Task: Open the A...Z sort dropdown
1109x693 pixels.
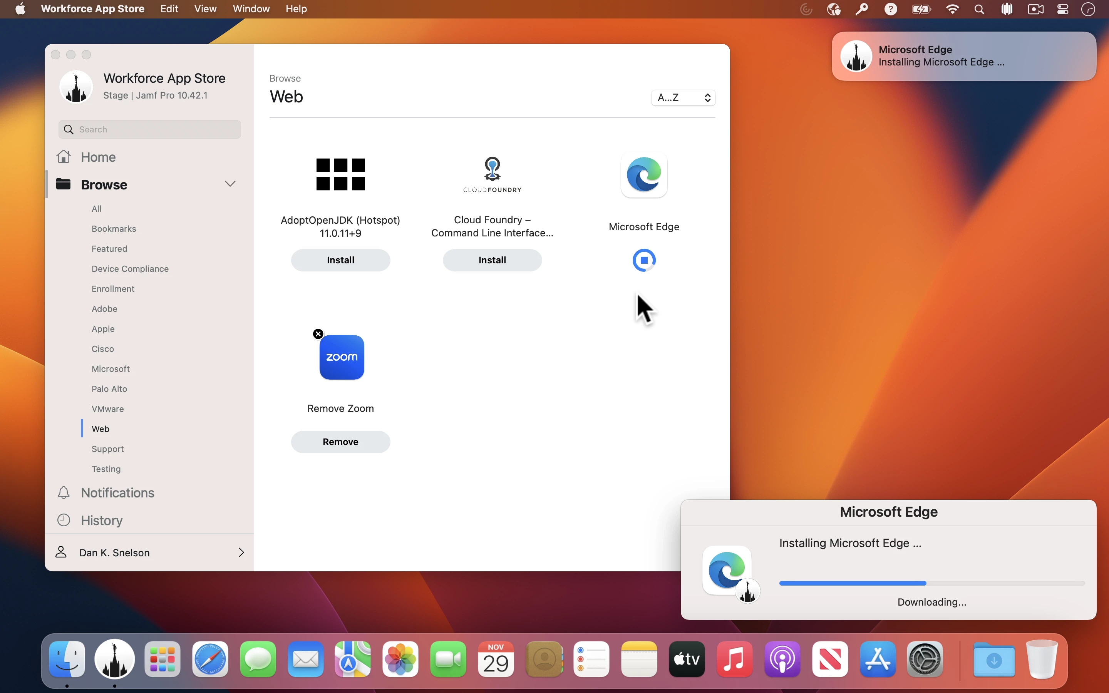Action: pyautogui.click(x=683, y=97)
